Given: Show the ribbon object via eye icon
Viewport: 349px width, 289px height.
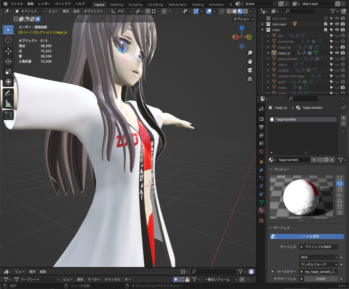Looking at the screenshot, I should 337,64.
